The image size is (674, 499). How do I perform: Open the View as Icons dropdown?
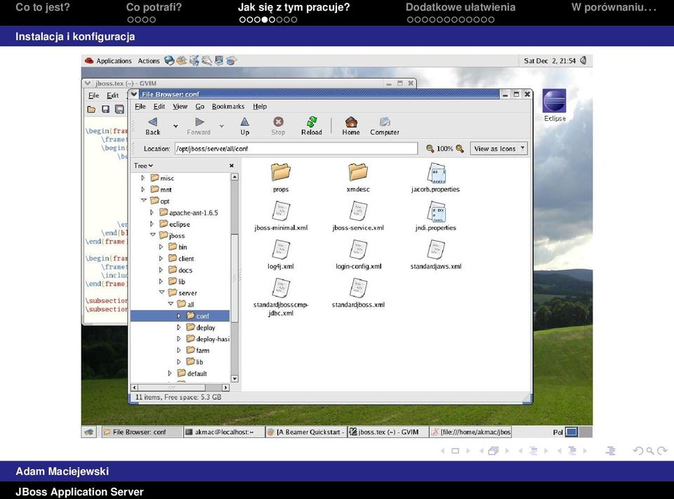pyautogui.click(x=498, y=148)
